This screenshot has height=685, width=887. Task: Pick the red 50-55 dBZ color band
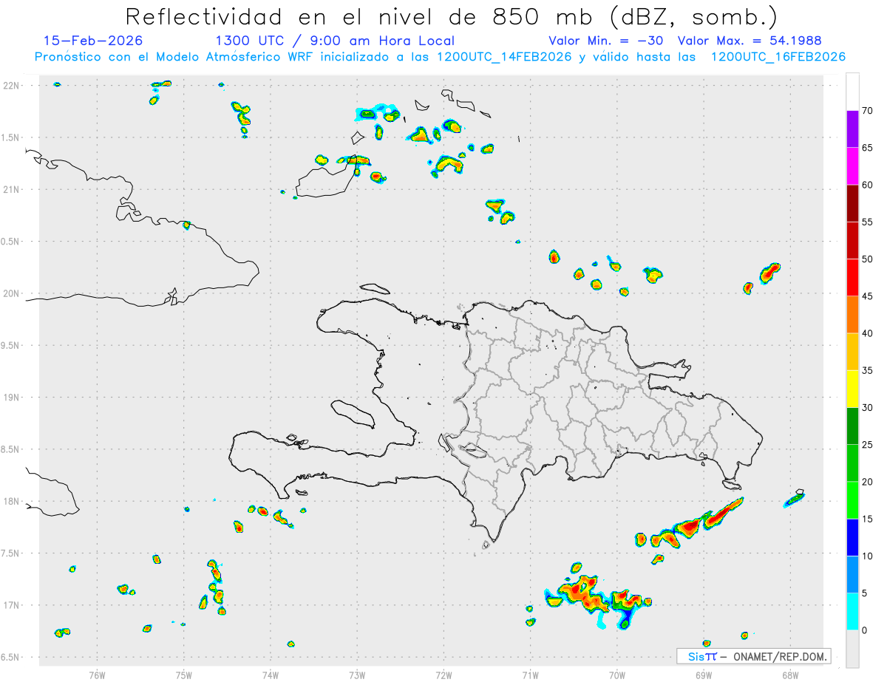[x=852, y=240]
